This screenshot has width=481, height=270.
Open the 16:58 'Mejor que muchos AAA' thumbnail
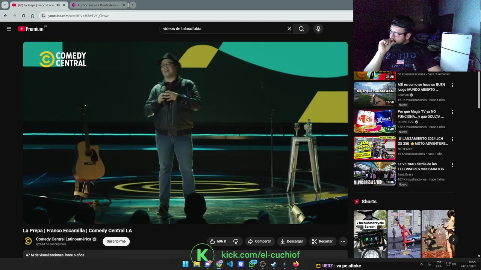coord(375,94)
